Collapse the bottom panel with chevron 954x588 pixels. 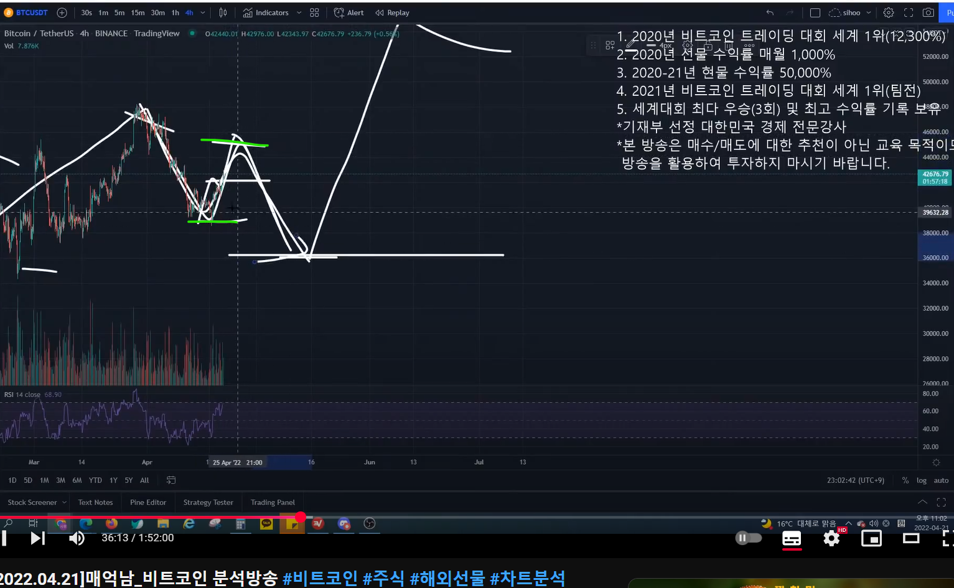pos(922,502)
